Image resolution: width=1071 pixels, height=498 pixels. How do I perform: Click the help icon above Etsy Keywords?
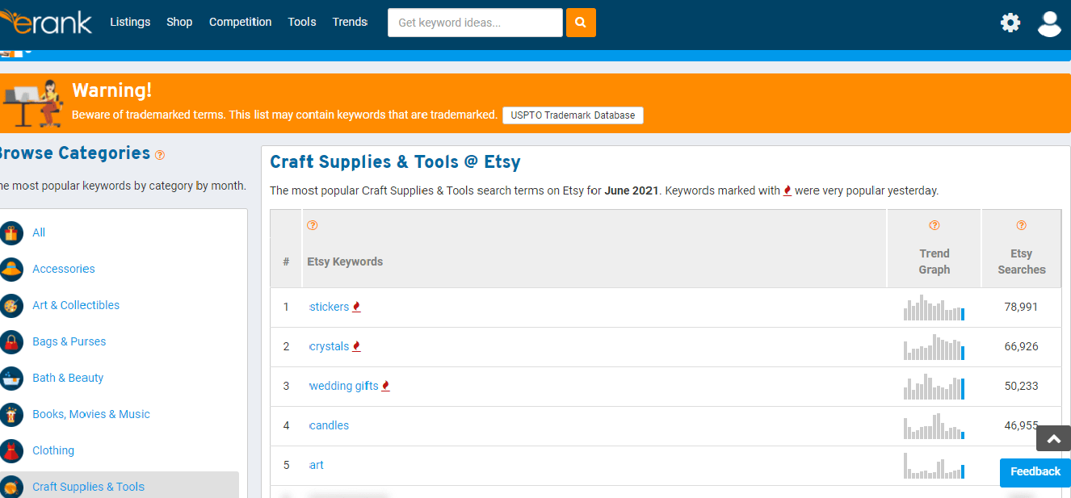pos(313,225)
